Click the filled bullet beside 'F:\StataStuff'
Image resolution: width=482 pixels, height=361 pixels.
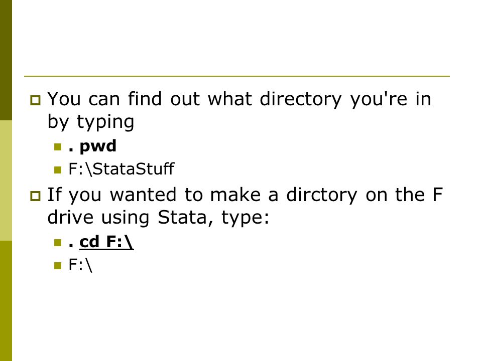point(58,170)
